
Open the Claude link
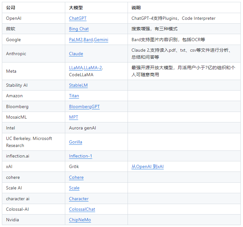(76, 54)
